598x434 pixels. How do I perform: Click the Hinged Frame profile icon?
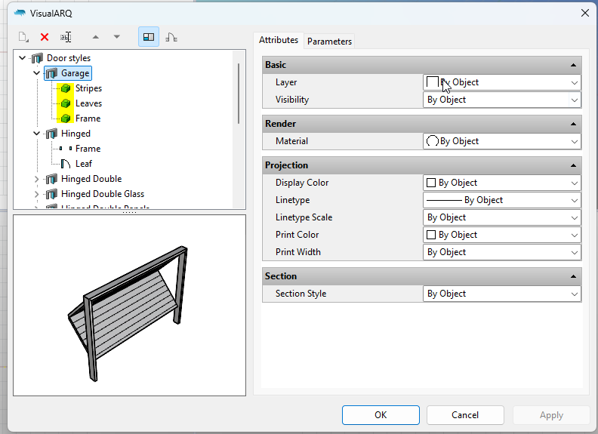tap(66, 149)
